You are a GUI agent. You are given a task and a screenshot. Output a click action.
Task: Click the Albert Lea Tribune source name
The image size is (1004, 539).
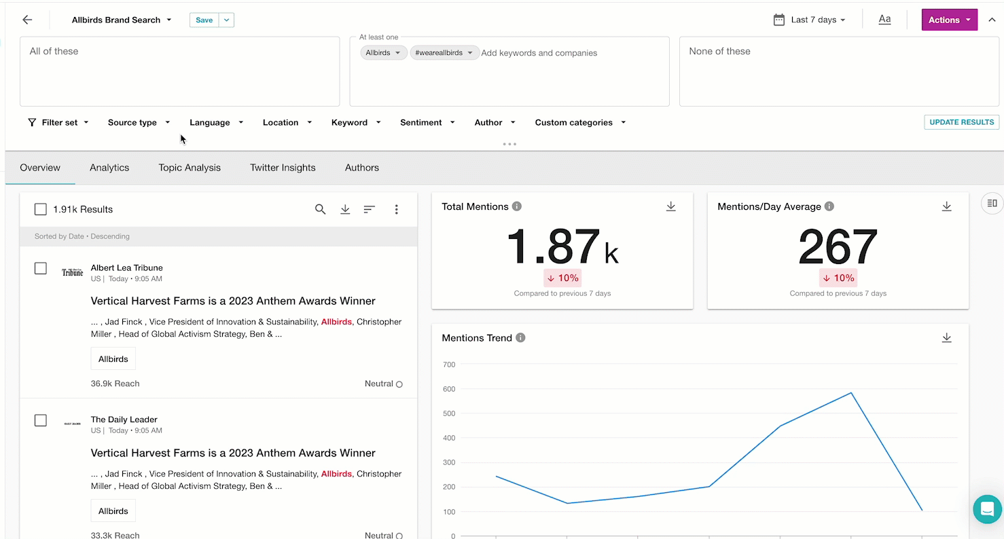click(127, 267)
